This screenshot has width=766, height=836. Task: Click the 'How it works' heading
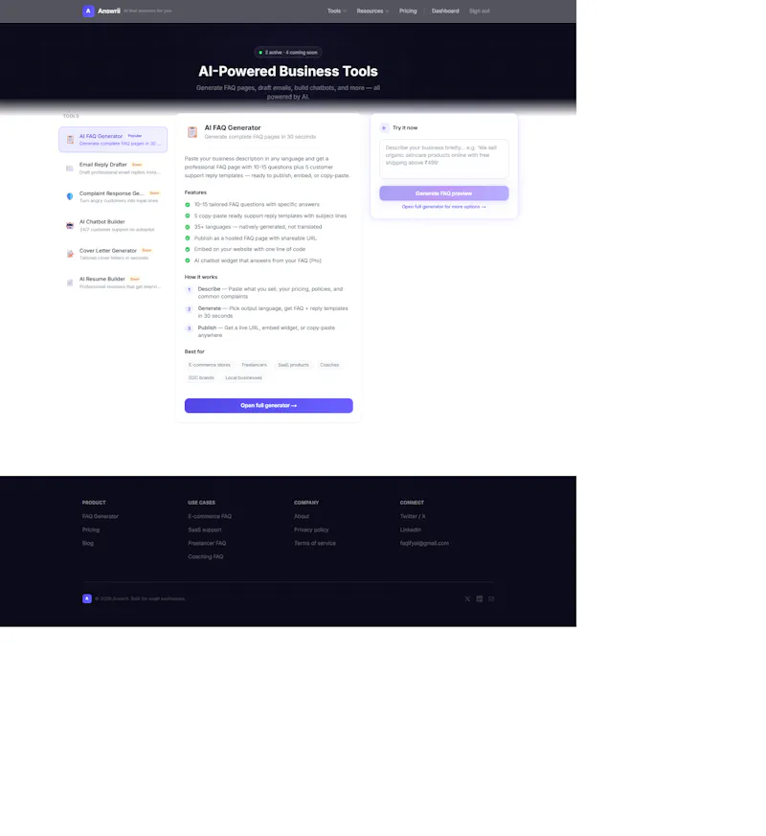tap(201, 278)
